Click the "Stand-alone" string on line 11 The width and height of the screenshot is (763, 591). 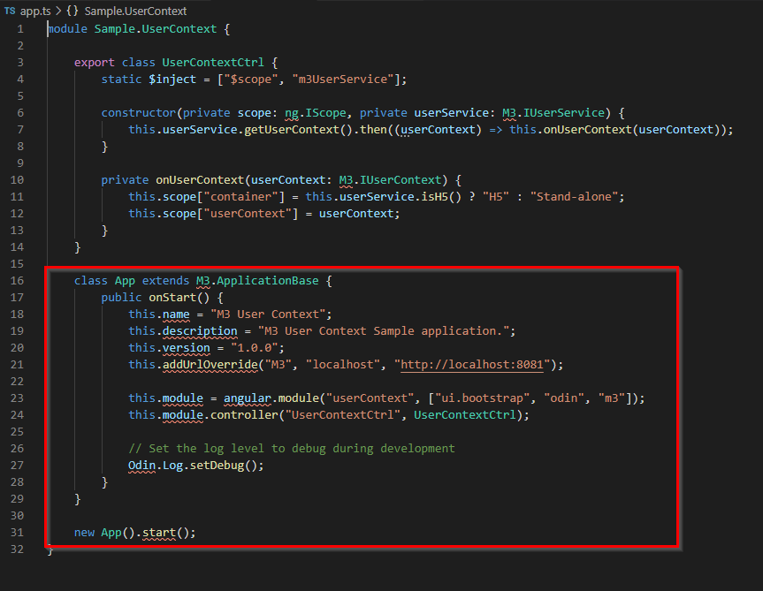coord(574,197)
